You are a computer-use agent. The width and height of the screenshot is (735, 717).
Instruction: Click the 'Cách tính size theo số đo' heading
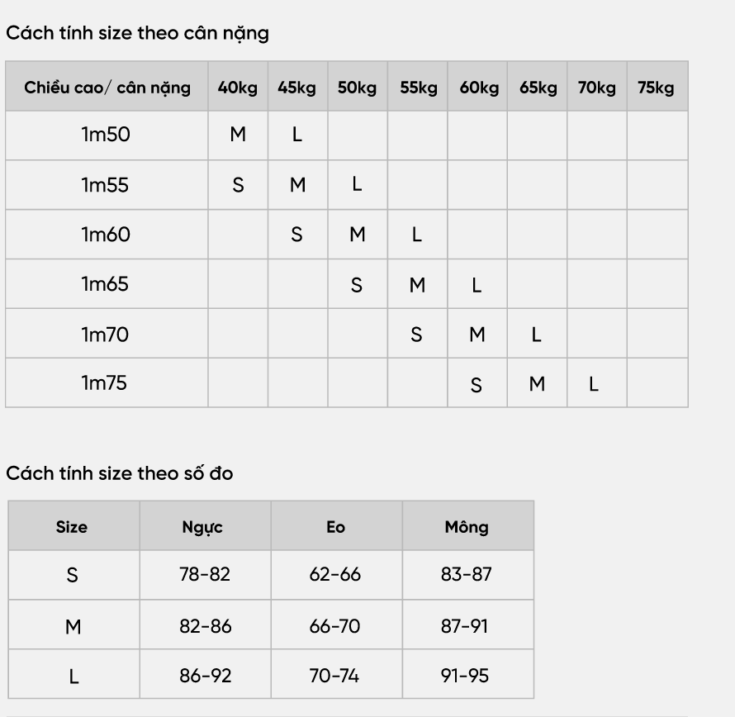[120, 473]
